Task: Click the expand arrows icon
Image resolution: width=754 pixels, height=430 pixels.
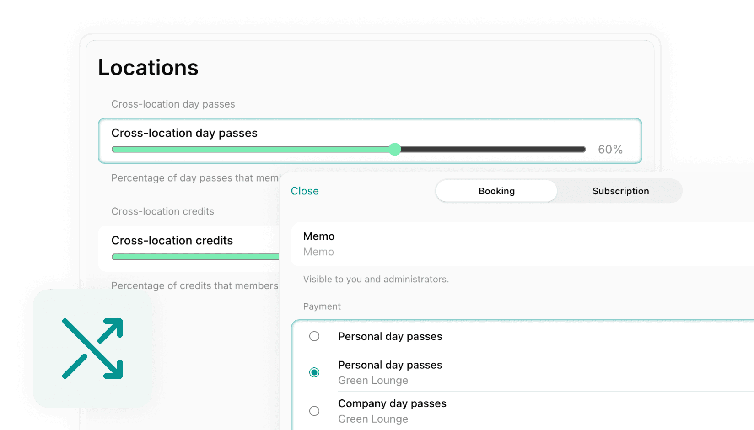Action: click(93, 349)
